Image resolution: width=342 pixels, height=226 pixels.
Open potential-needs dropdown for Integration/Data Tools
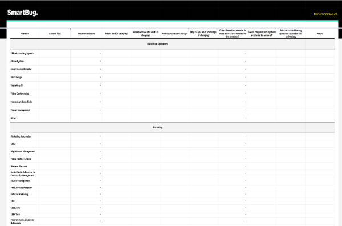point(246,102)
